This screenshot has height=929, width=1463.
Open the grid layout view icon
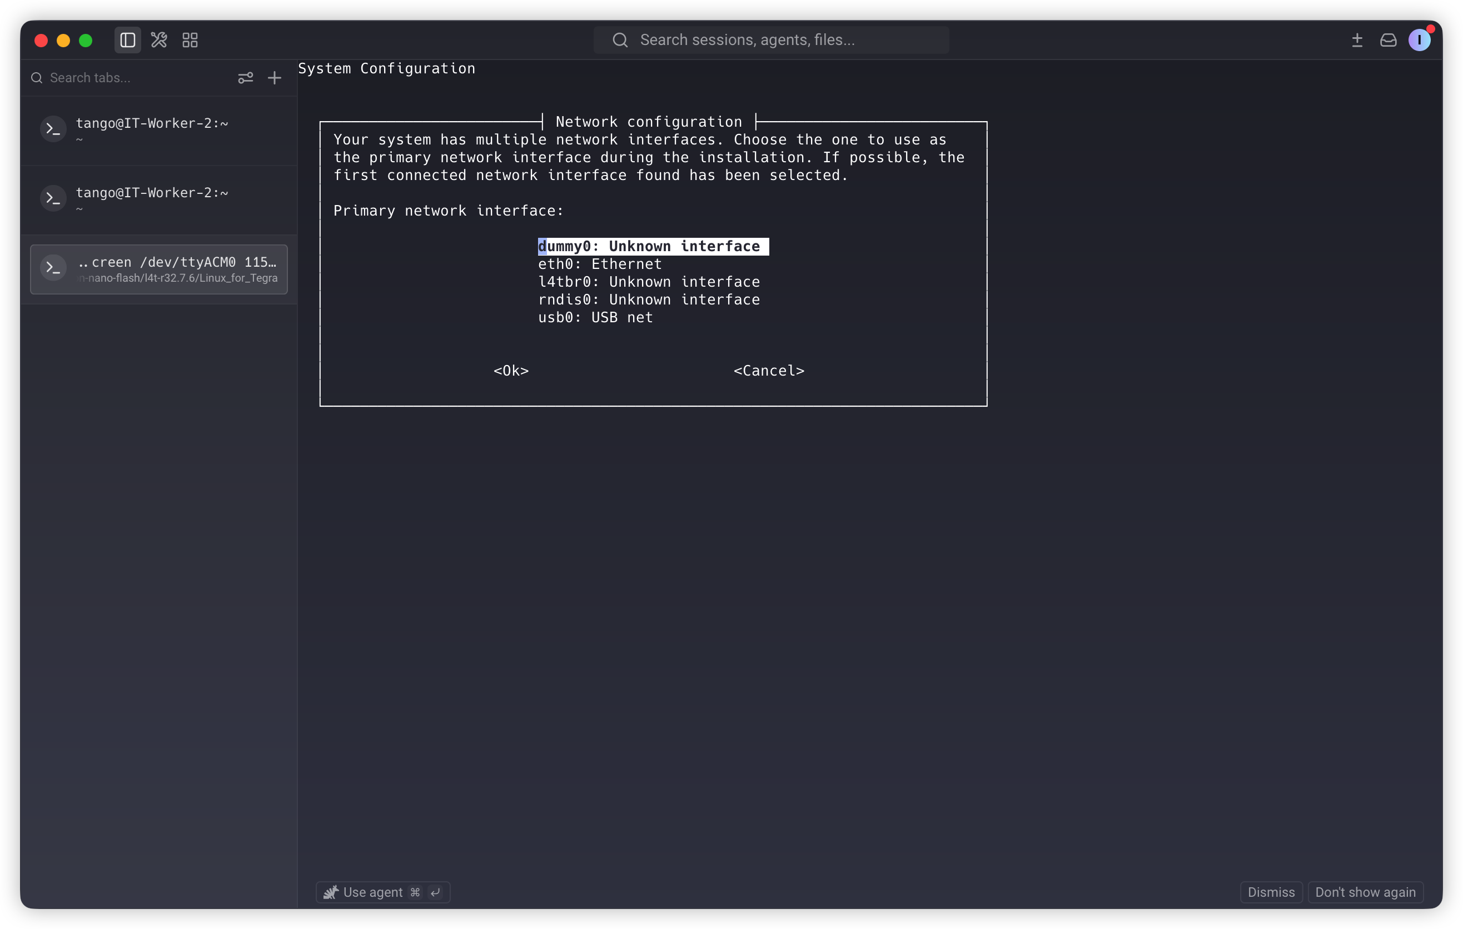(x=190, y=40)
